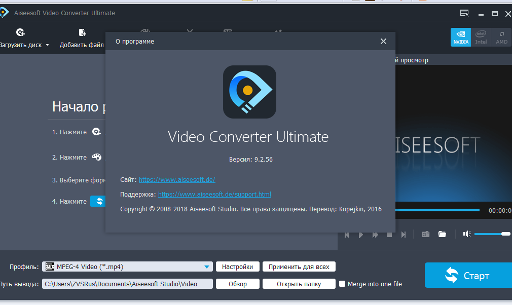512x305 pixels.
Task: Click in the output path field
Action: click(127, 284)
